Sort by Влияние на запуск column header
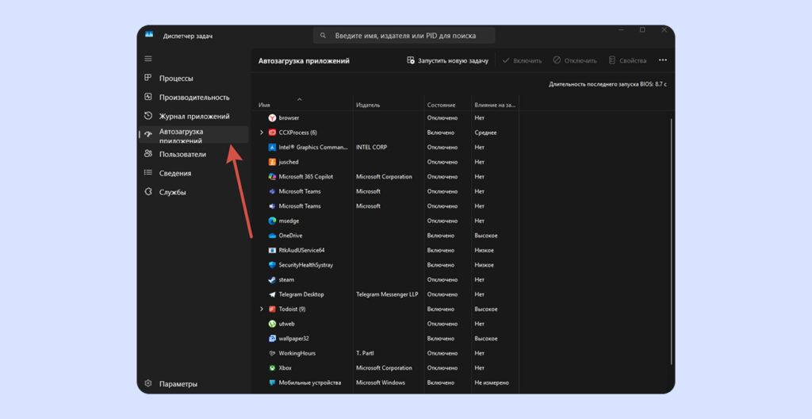 (x=495, y=105)
